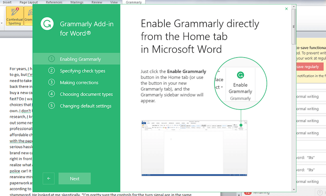Image resolution: width=326 pixels, height=196 pixels.
Task: Switch to the Mailings tab
Action: tap(77, 2)
